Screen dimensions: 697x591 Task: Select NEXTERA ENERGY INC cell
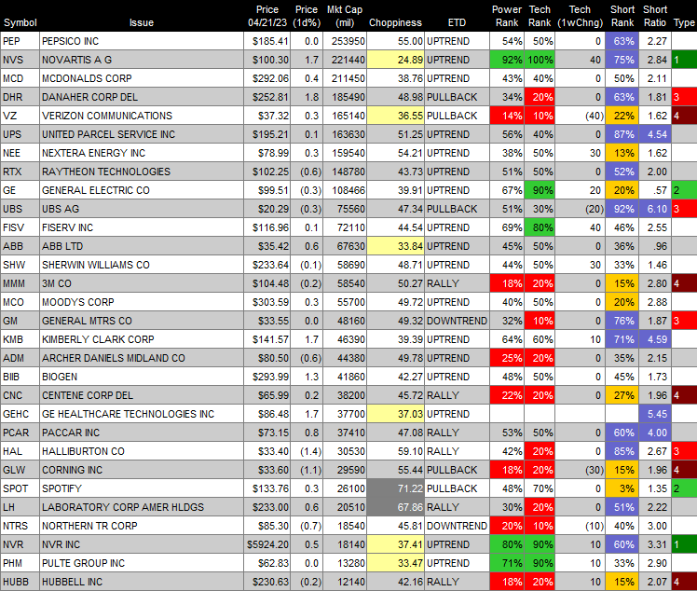click(142, 153)
